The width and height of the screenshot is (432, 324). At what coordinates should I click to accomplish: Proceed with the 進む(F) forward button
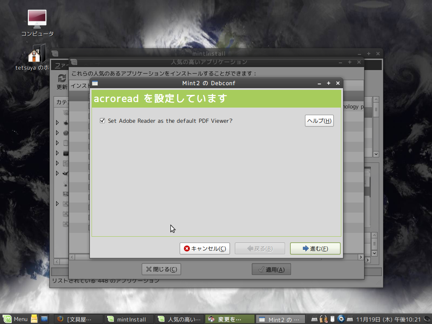pos(315,248)
